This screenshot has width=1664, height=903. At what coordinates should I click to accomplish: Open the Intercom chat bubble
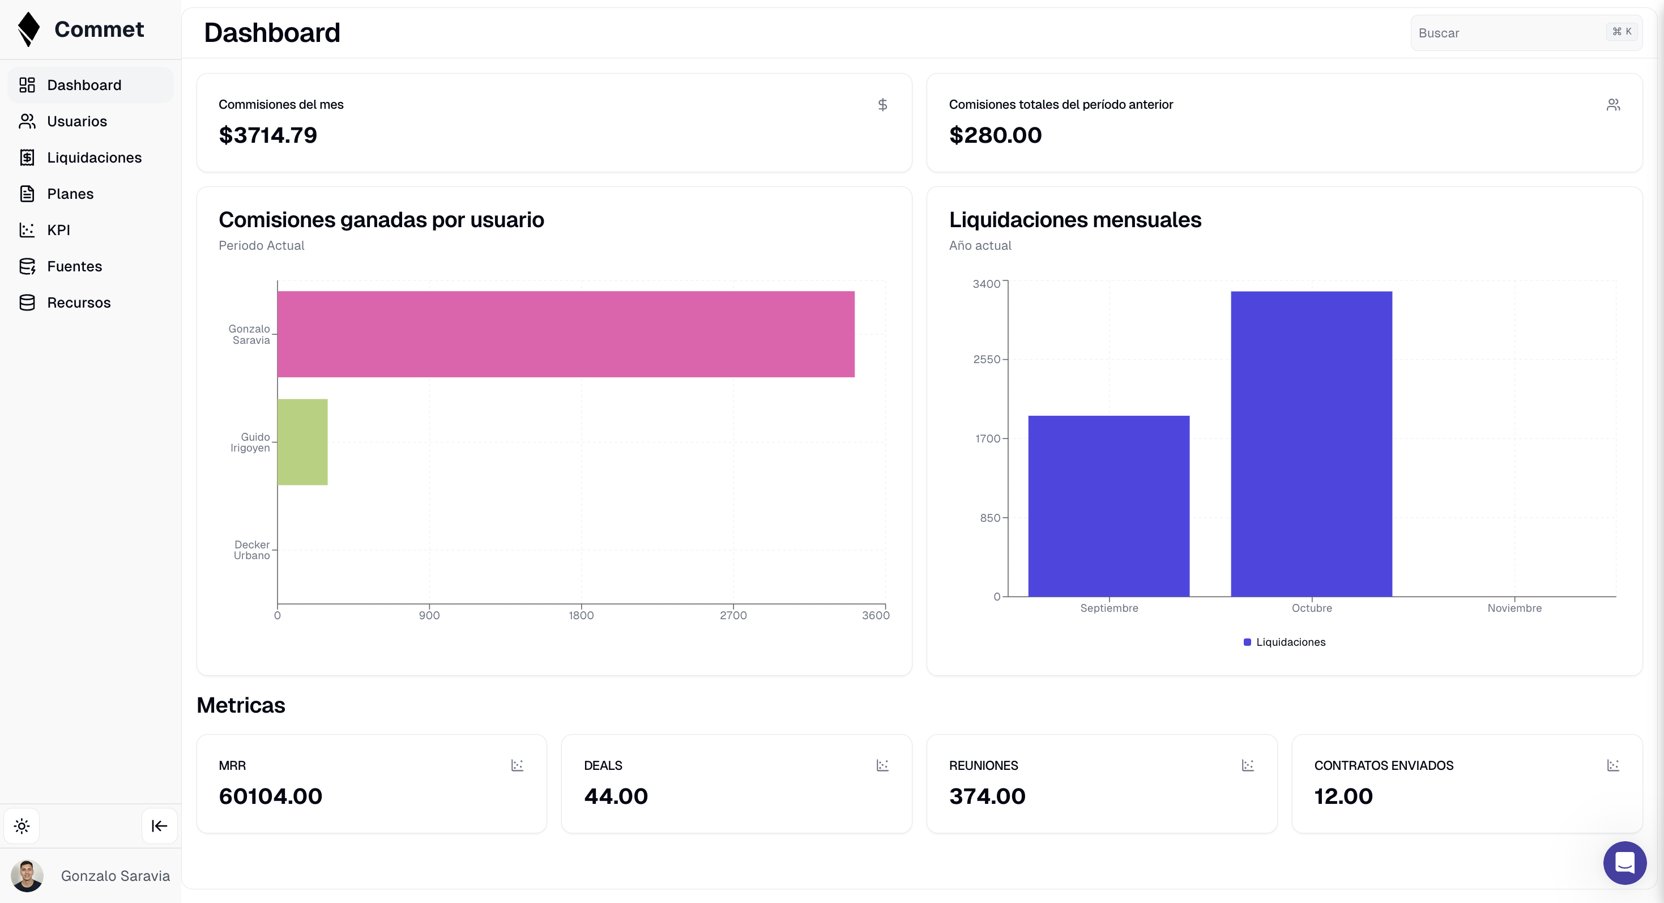1625,863
